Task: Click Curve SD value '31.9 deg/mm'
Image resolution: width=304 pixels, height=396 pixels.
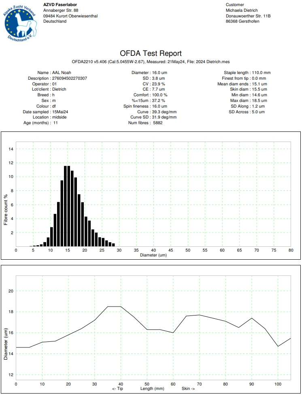Action: (x=164, y=117)
